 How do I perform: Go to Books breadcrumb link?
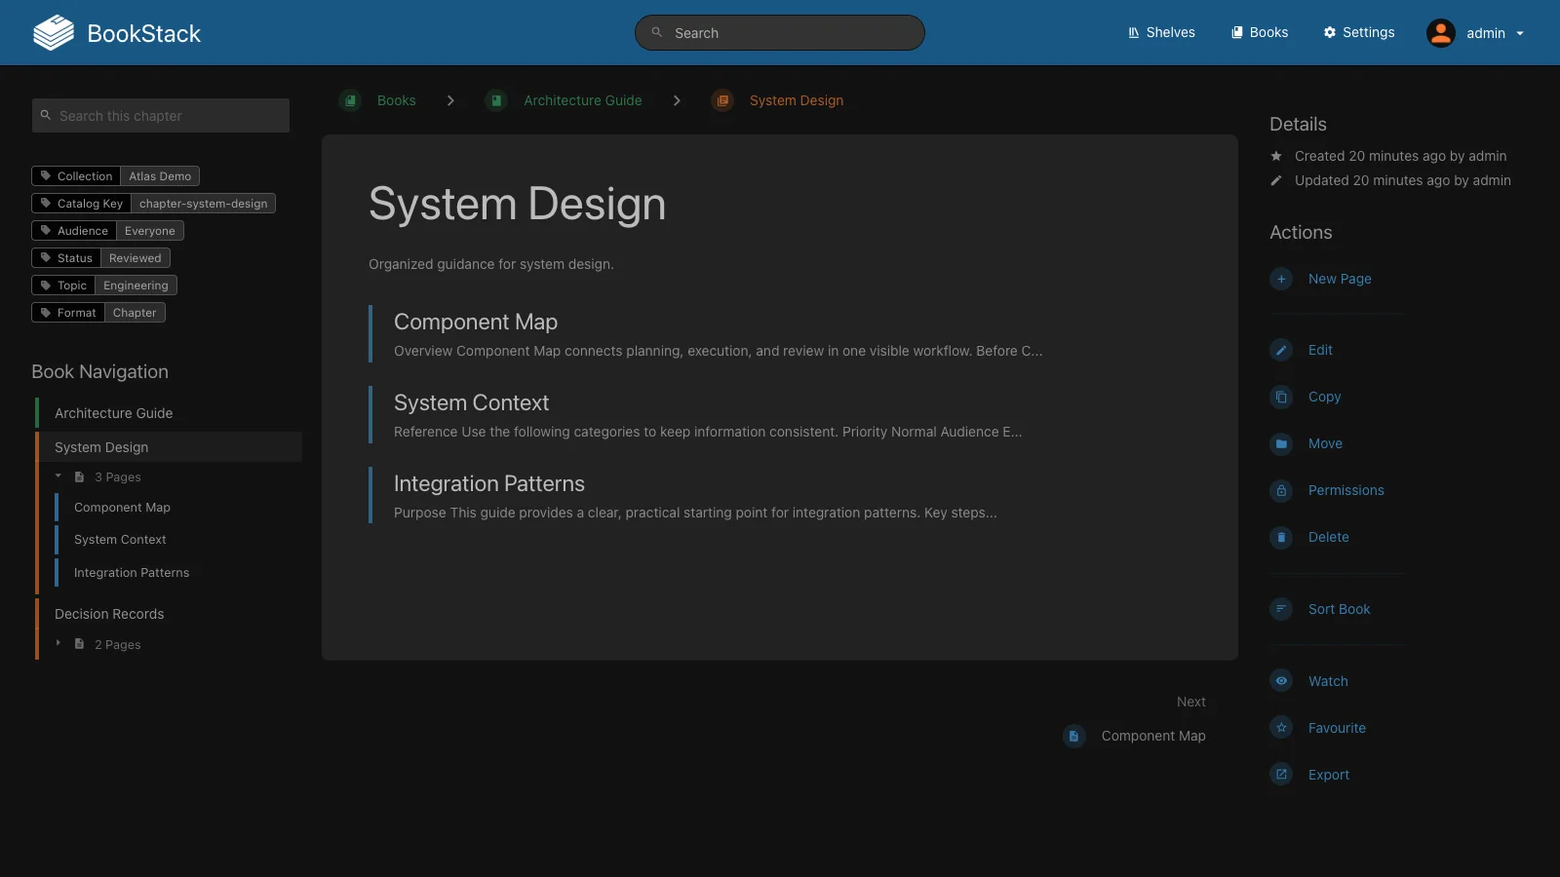(397, 100)
